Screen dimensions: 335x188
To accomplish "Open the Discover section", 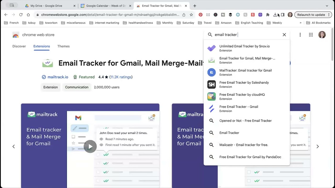I will tap(19, 46).
